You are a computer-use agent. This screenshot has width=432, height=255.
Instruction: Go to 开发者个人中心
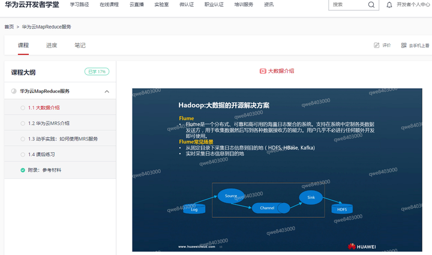tap(413, 5)
